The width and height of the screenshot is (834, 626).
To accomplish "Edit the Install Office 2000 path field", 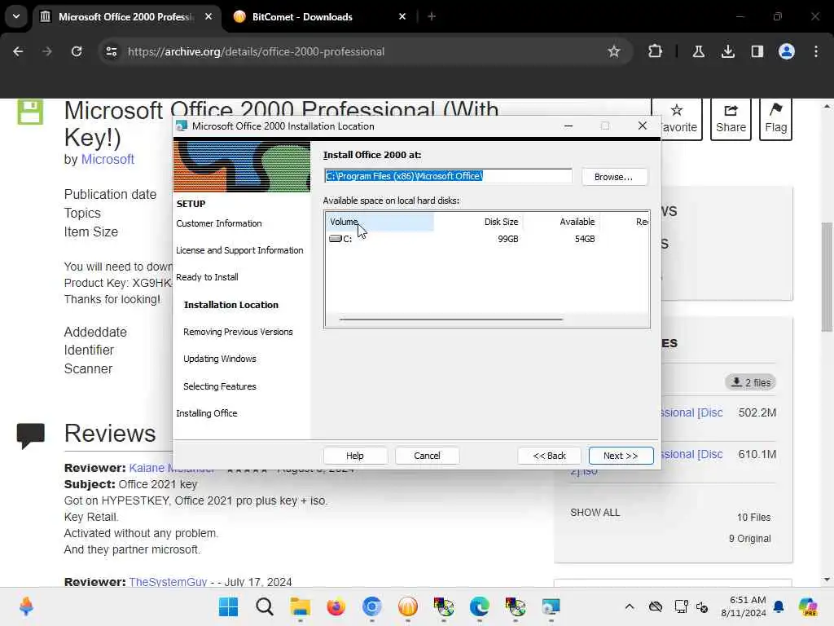I will tap(448, 176).
